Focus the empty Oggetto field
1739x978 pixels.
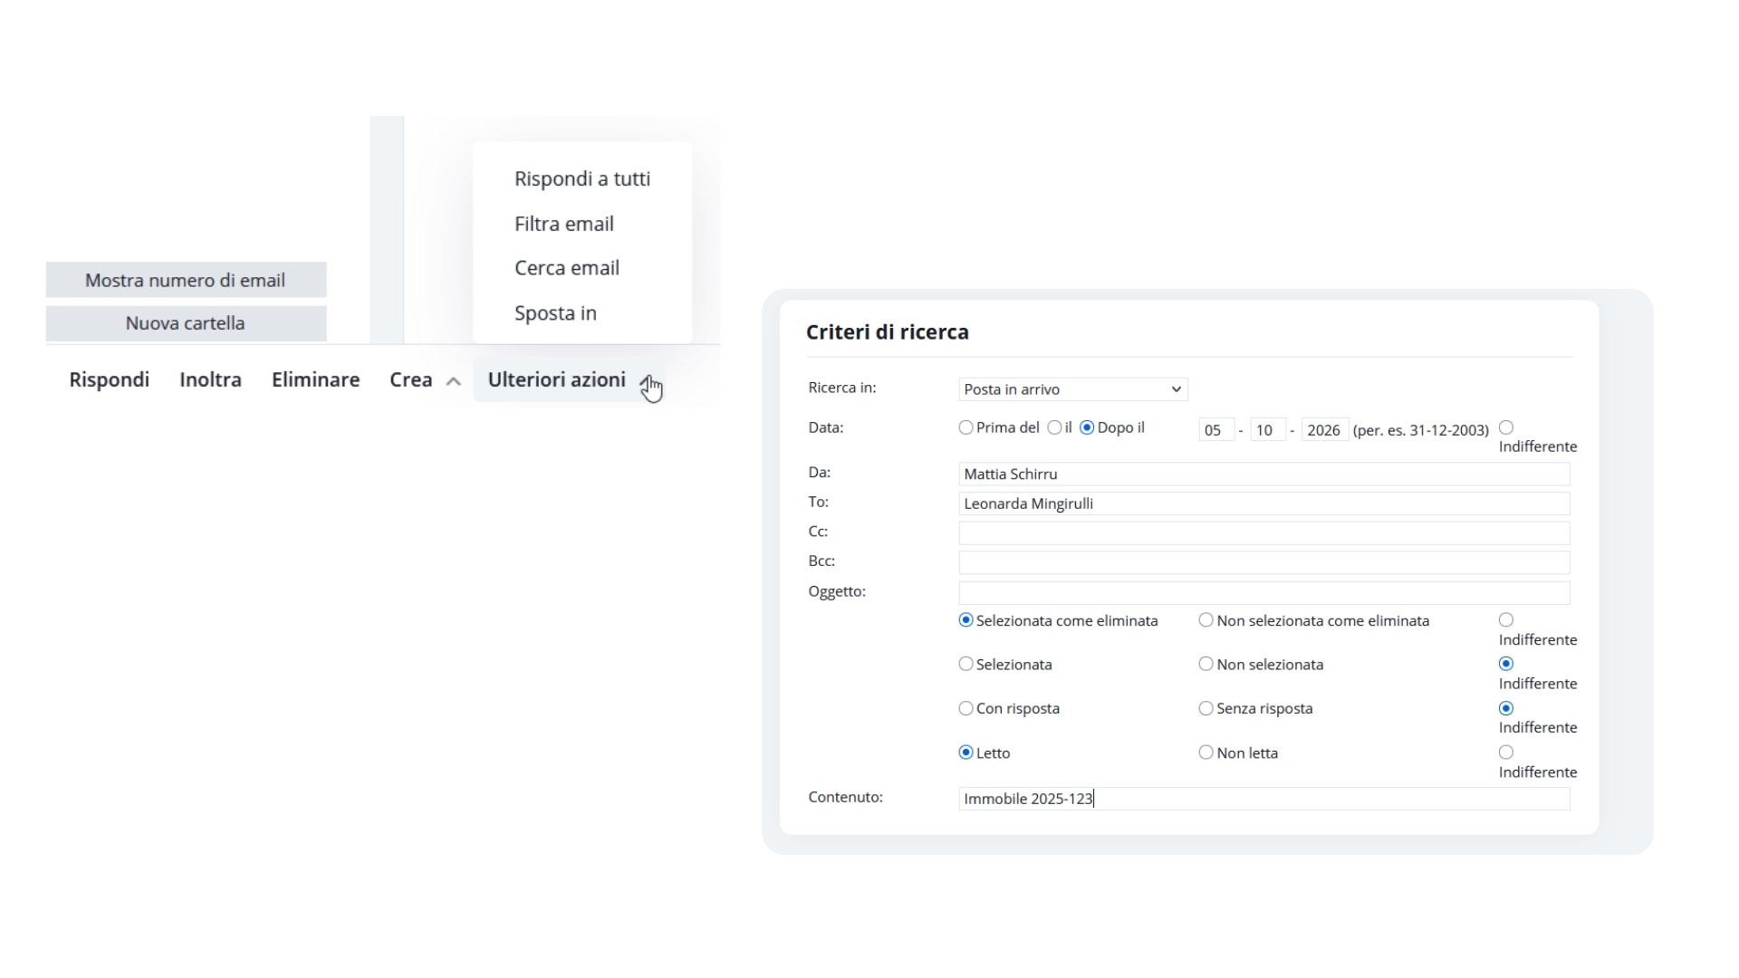[1264, 593]
